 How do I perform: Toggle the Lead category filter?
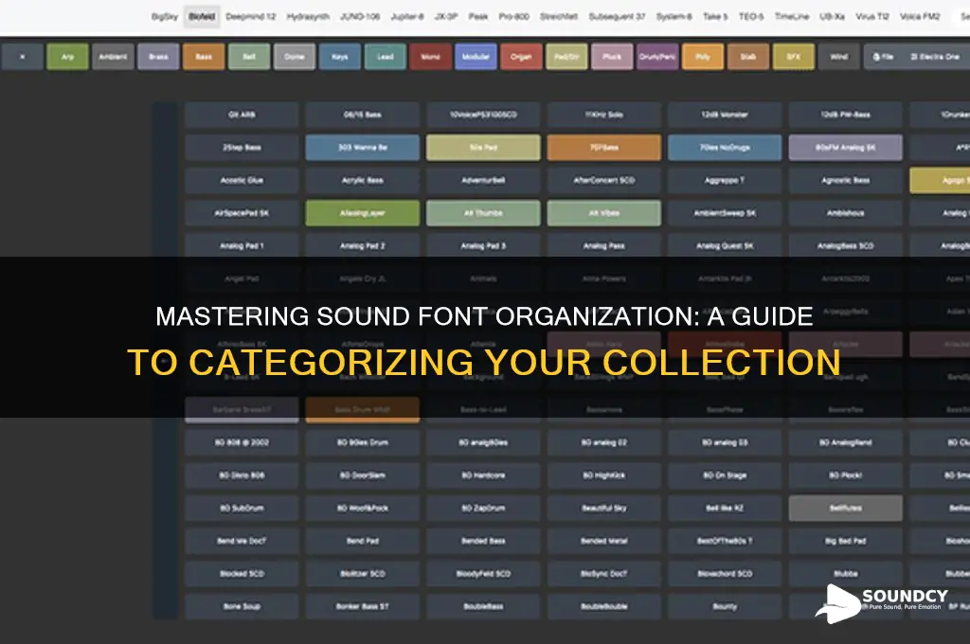tap(386, 57)
